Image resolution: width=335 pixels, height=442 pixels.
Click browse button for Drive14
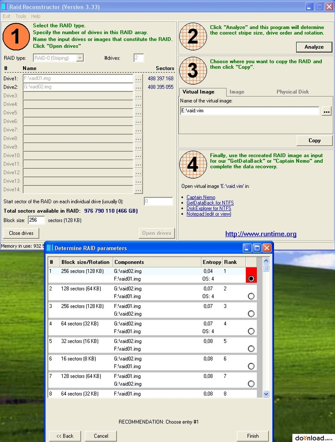[x=138, y=190]
